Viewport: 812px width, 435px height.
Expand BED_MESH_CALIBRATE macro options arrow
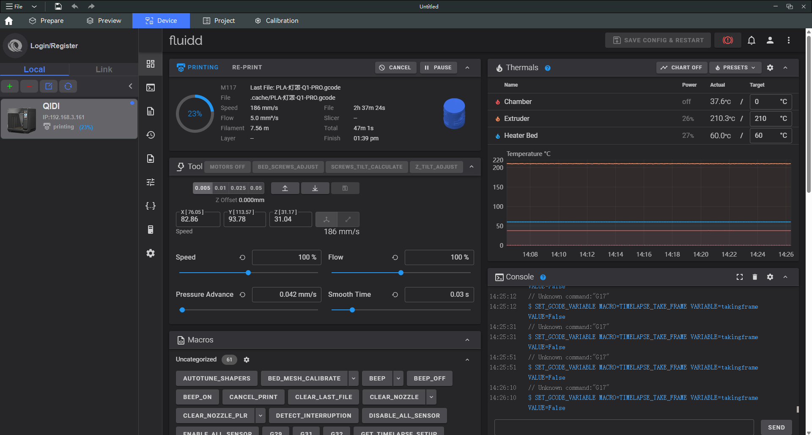click(354, 378)
